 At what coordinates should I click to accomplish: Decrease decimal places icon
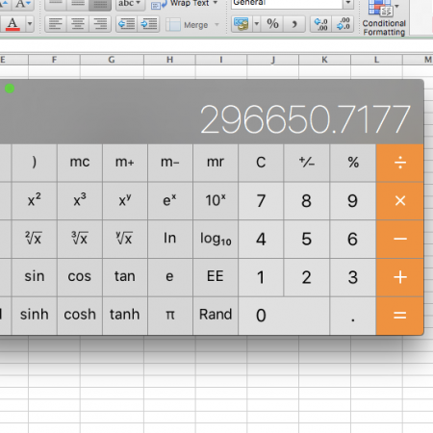pyautogui.click(x=343, y=24)
